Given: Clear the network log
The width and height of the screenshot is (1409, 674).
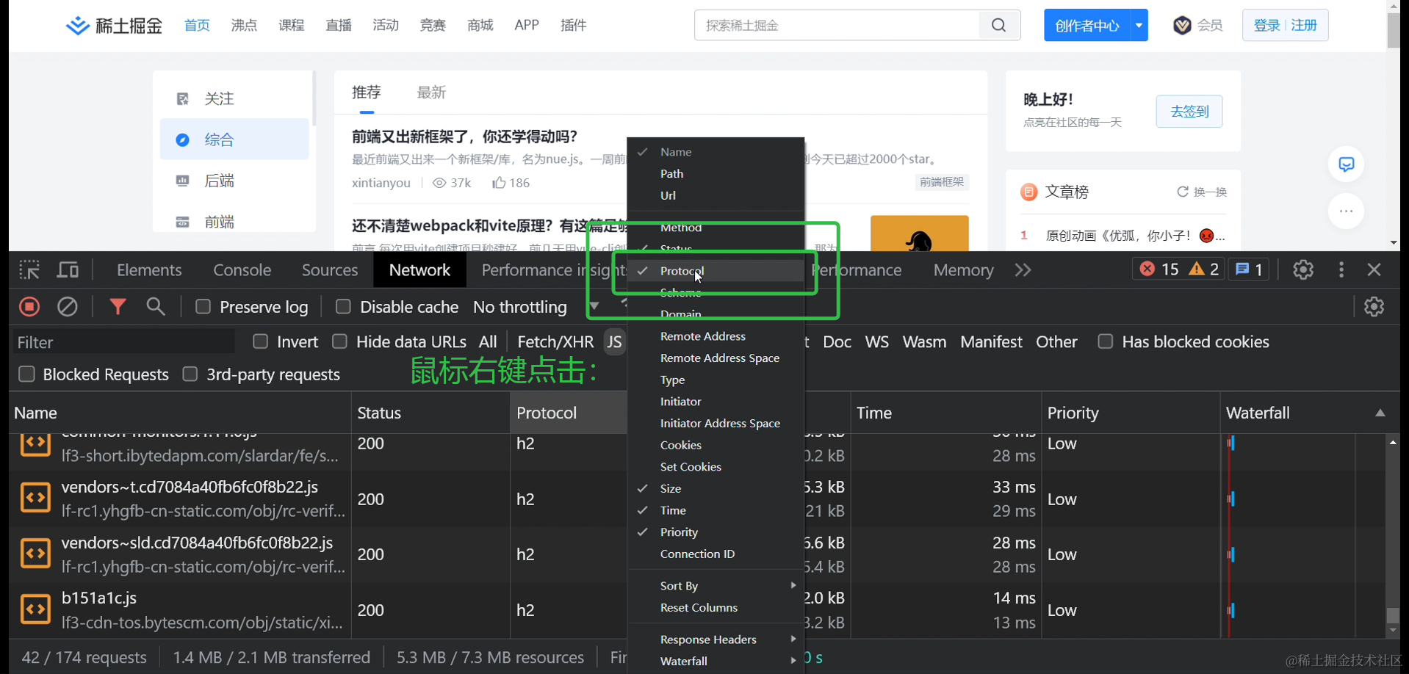Looking at the screenshot, I should point(68,307).
